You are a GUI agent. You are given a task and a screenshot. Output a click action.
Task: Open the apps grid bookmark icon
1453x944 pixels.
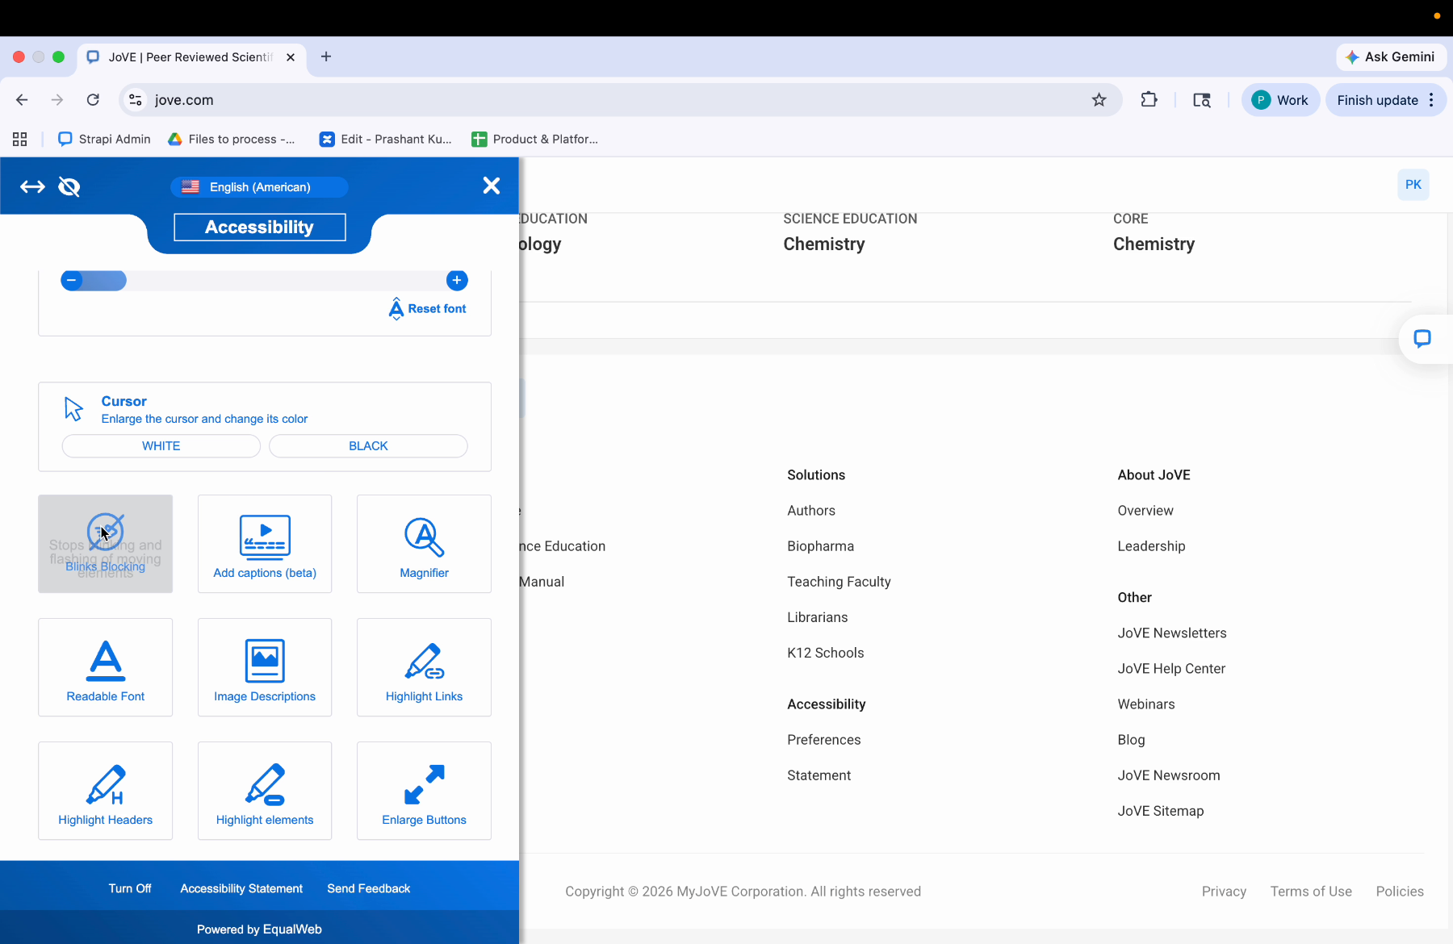[x=20, y=139]
